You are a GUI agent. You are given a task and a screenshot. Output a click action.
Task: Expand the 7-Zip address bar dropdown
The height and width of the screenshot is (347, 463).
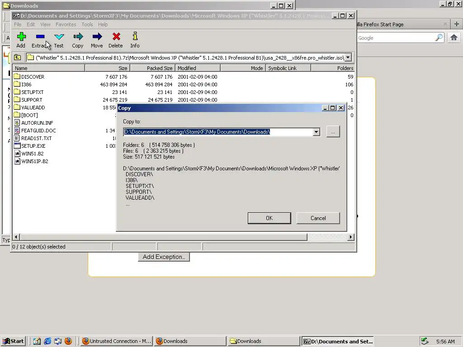pos(348,57)
